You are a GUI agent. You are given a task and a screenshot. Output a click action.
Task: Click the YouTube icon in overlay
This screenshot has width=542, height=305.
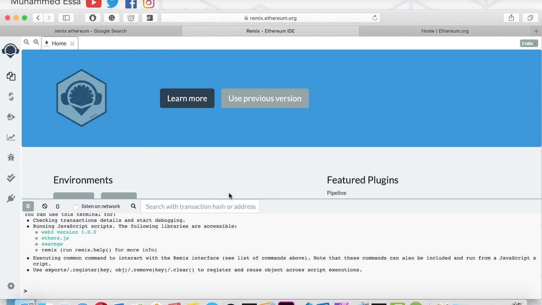click(94, 3)
